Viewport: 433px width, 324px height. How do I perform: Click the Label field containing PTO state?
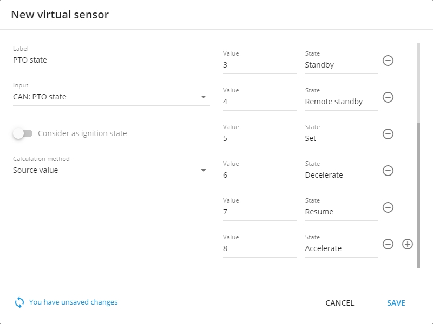(111, 60)
